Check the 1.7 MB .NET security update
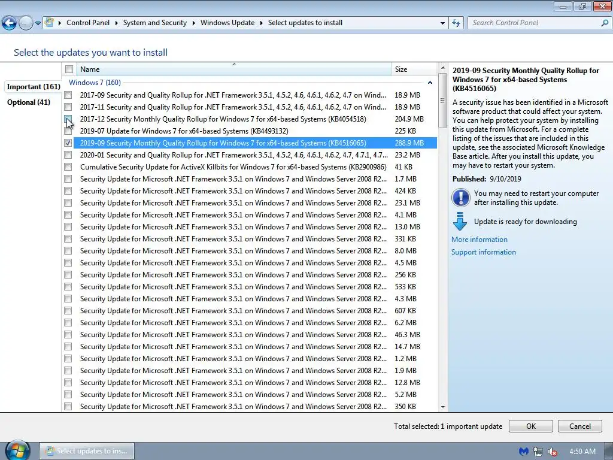The width and height of the screenshot is (613, 460). click(x=68, y=179)
